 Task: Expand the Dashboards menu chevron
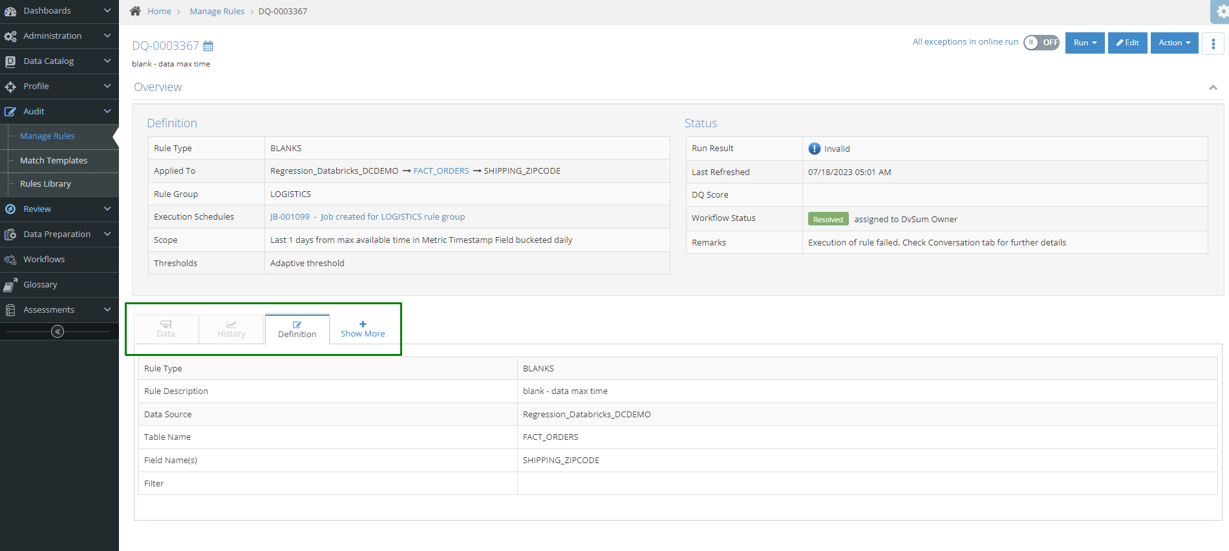pyautogui.click(x=107, y=10)
